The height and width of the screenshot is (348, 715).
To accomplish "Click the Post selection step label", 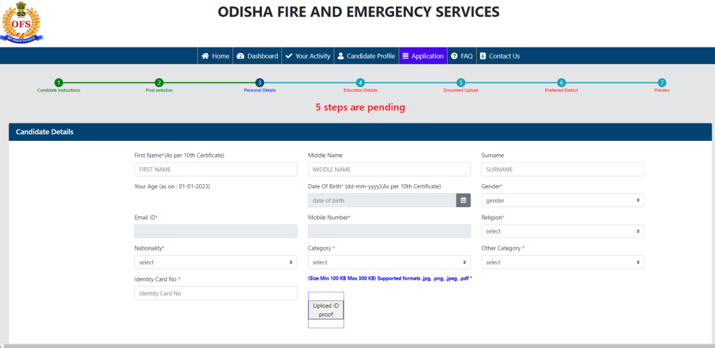I will point(159,90).
